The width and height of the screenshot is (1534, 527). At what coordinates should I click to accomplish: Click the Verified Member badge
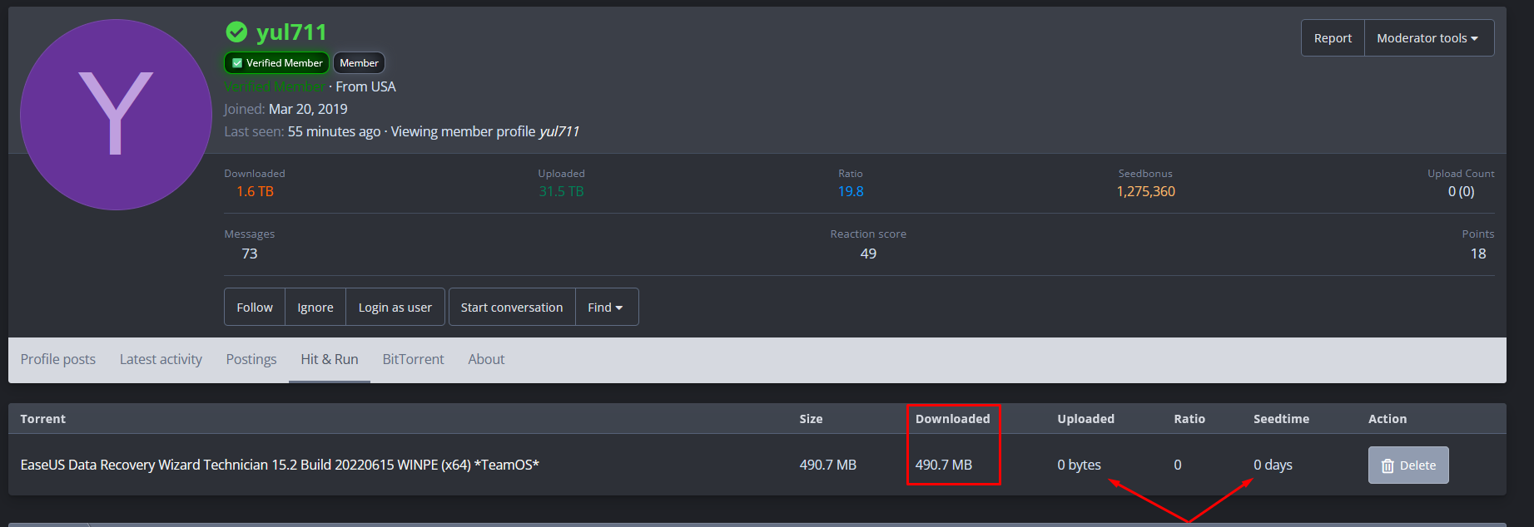click(x=276, y=63)
